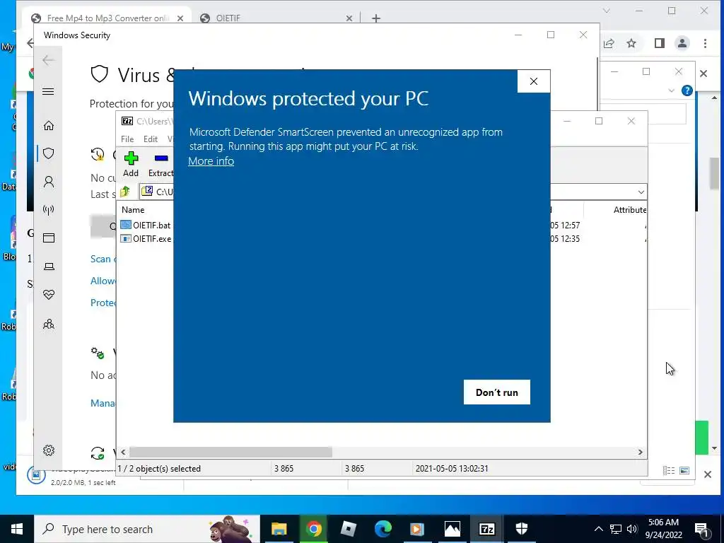Click the 7-Zip Extract toolbar icon

pyautogui.click(x=160, y=164)
